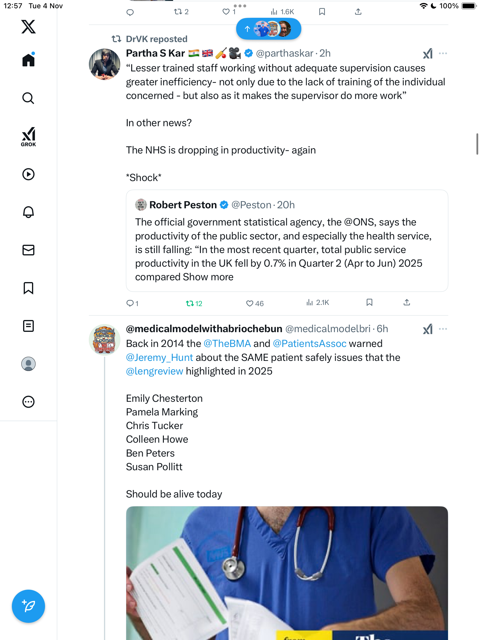Undo repost on Partha S Kar's post
Screen dimensions: 480x640
pyautogui.click(x=190, y=303)
